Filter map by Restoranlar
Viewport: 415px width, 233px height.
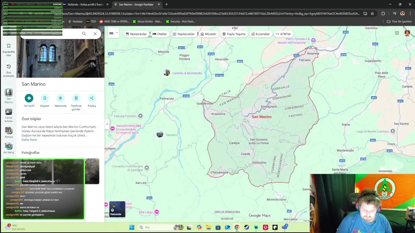coord(136,34)
